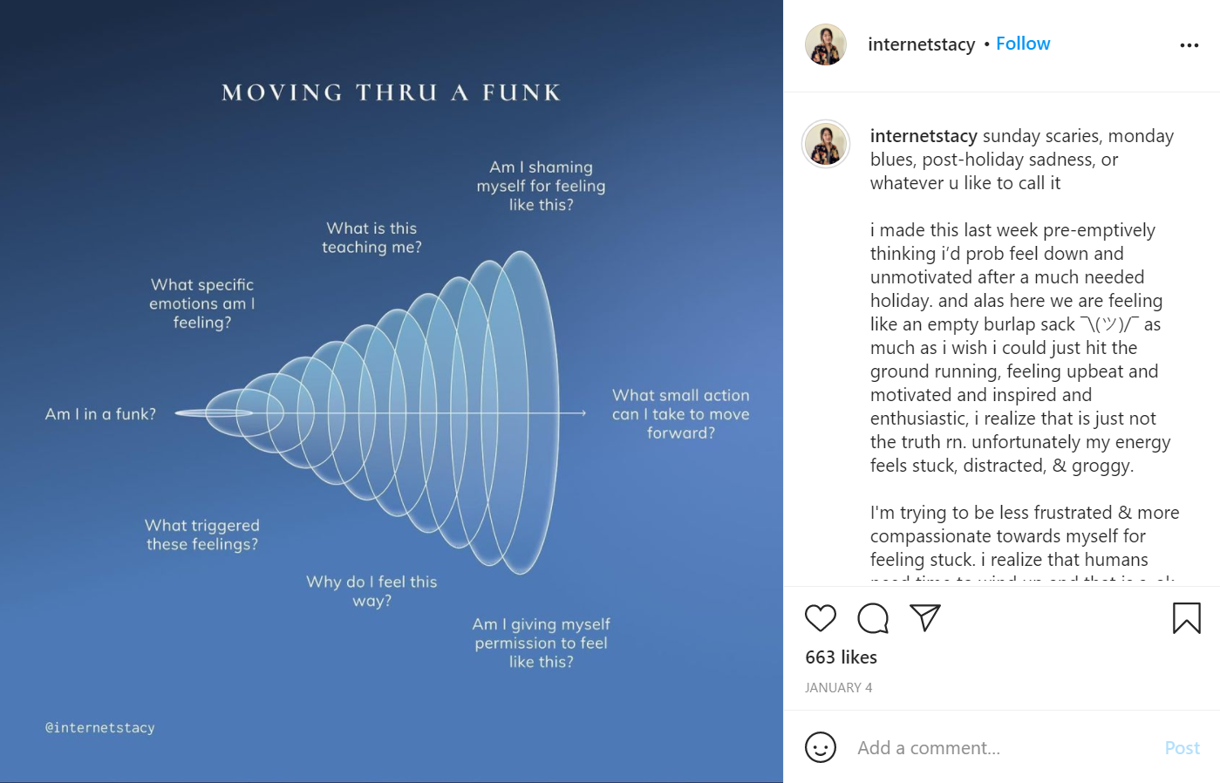Save post with bookmark icon
Image resolution: width=1220 pixels, height=783 pixels.
[1186, 618]
